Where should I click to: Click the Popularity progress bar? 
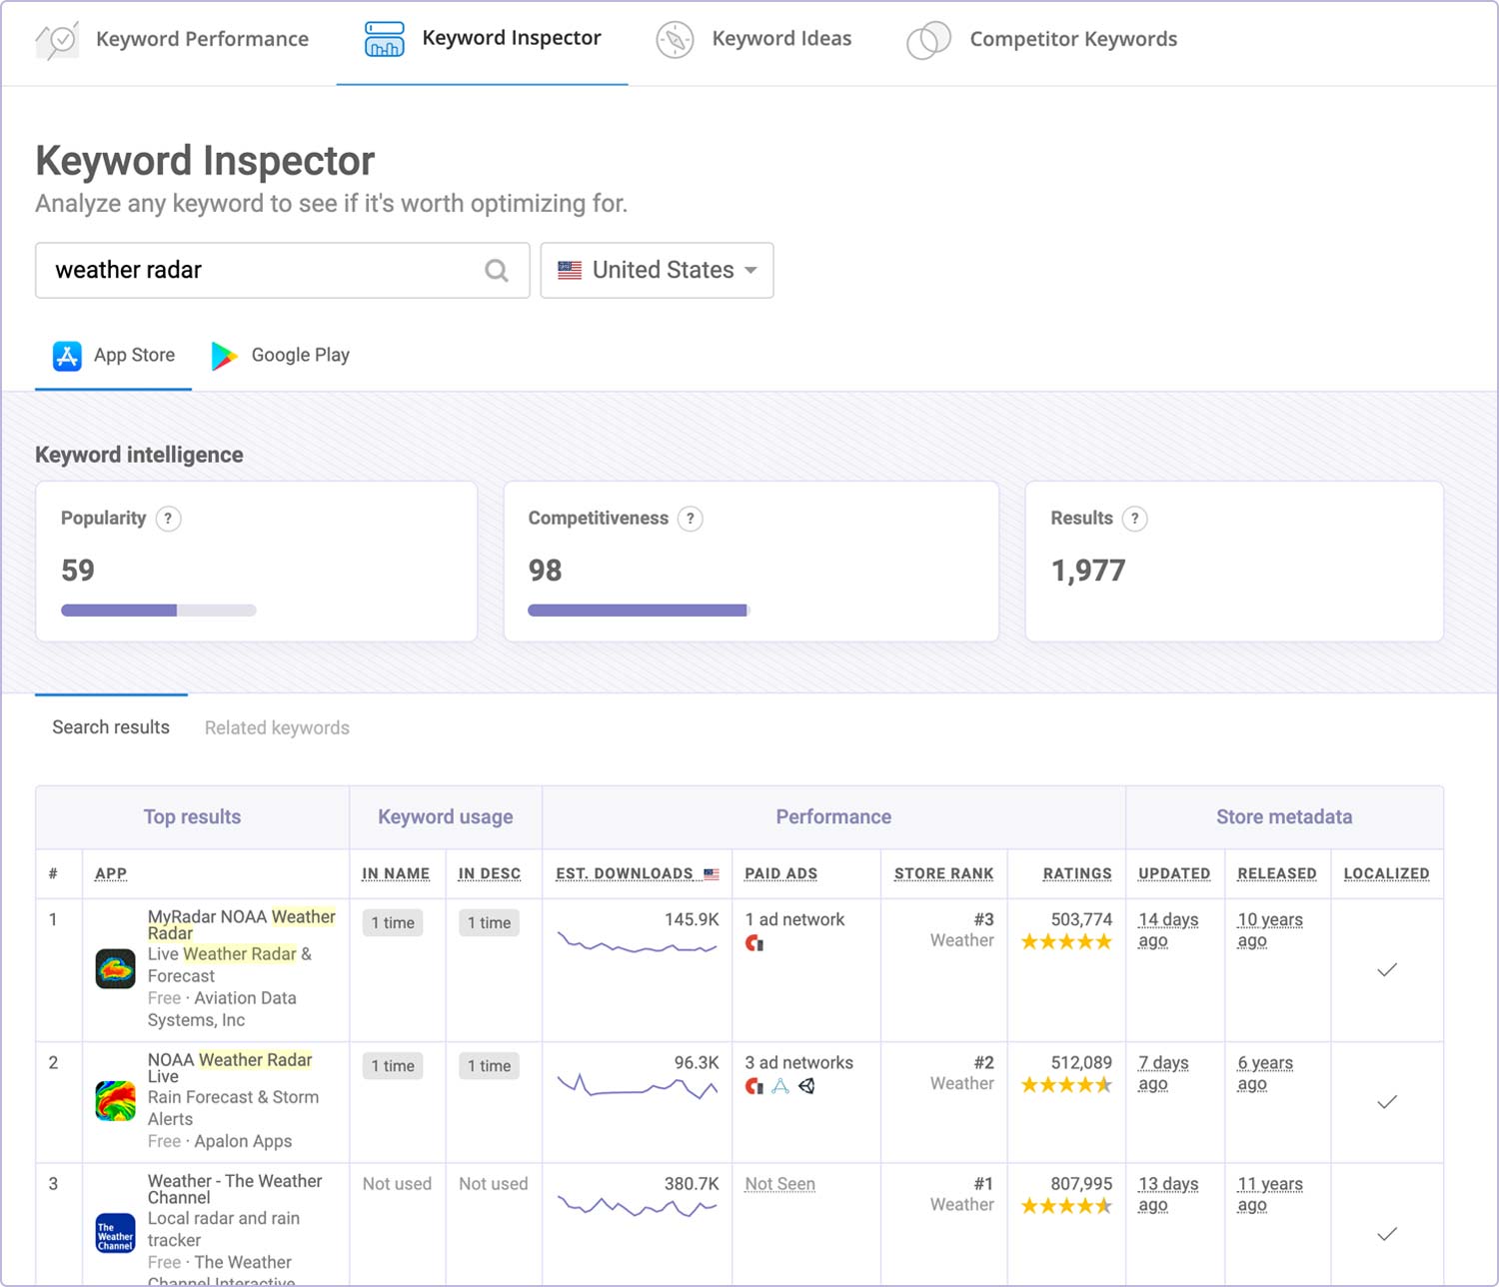click(x=158, y=611)
